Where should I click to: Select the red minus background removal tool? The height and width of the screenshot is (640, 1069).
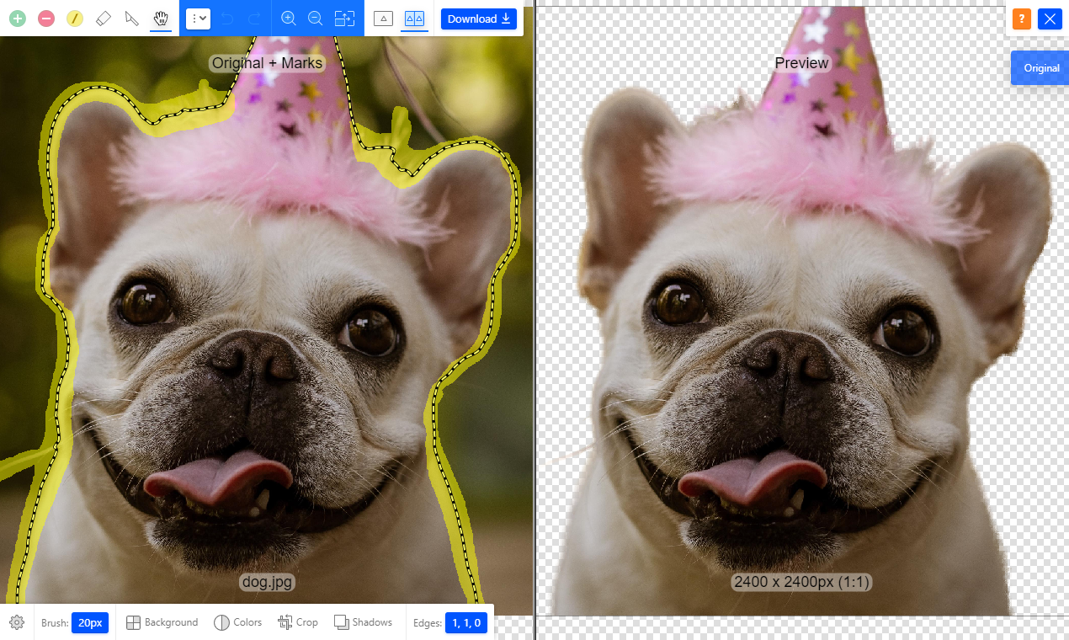coord(45,18)
